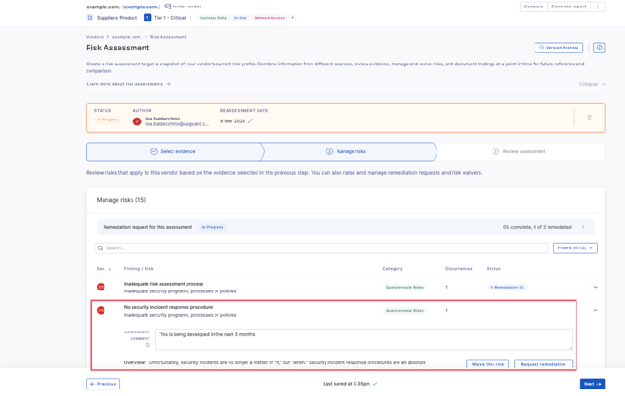
Task: Click the Request remediation button
Action: point(543,364)
